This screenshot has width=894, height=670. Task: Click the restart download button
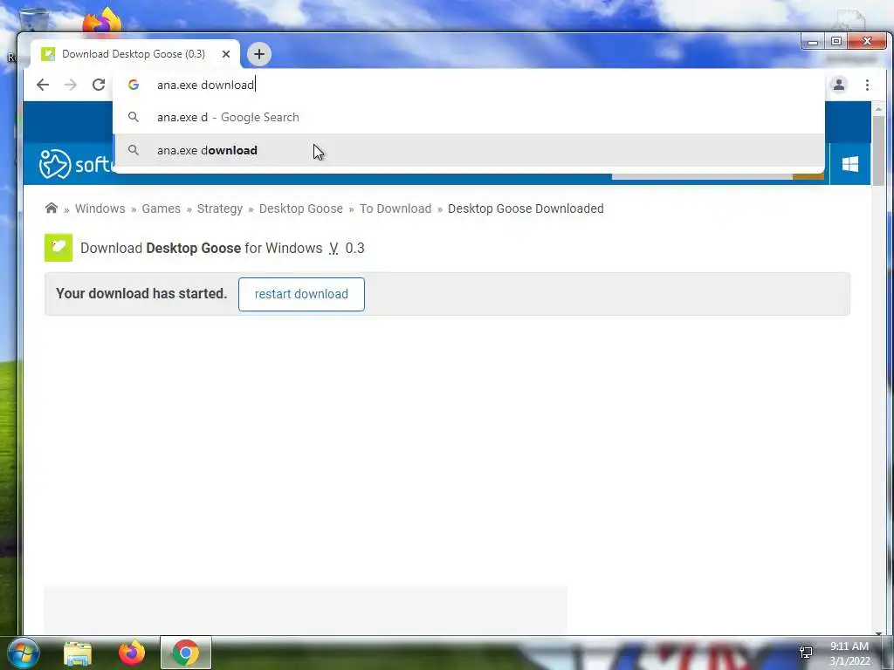point(301,295)
